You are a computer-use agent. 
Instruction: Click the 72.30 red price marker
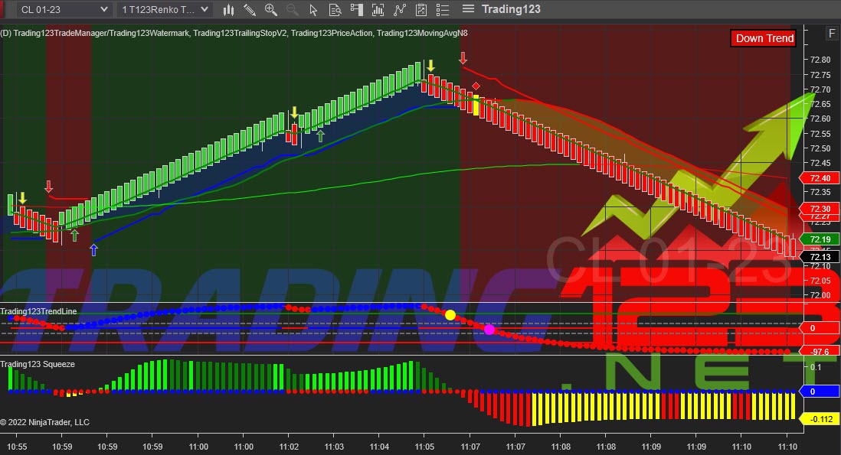click(x=820, y=209)
